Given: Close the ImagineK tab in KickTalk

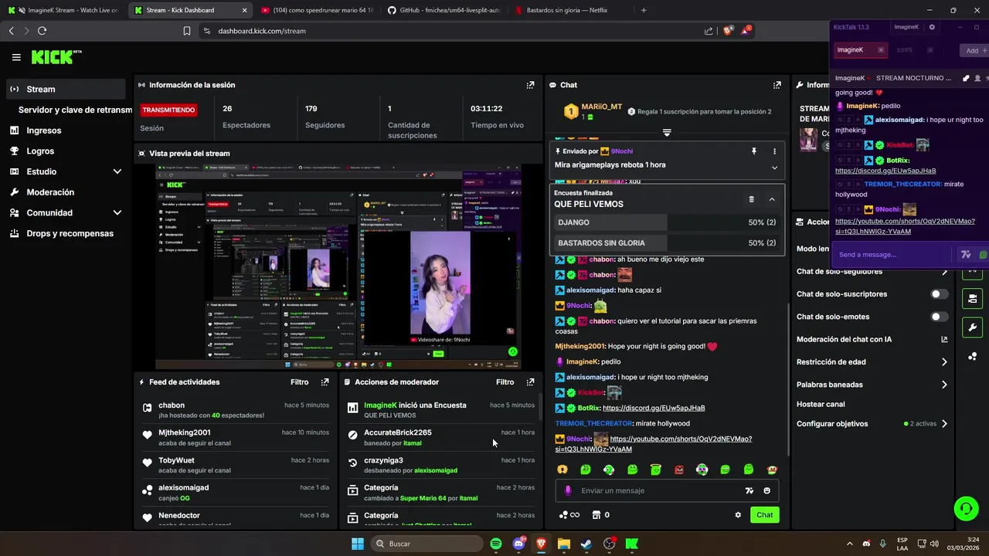Looking at the screenshot, I should point(881,50).
